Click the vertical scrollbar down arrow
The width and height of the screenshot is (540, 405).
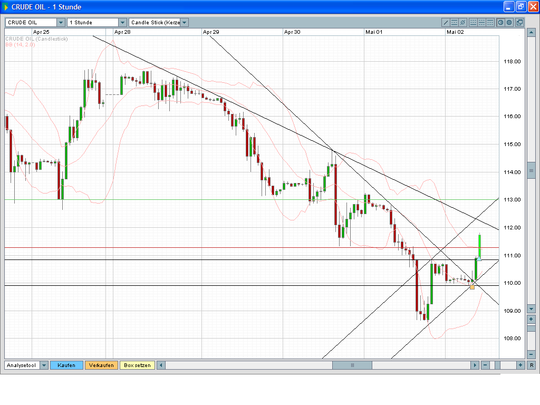(531, 309)
